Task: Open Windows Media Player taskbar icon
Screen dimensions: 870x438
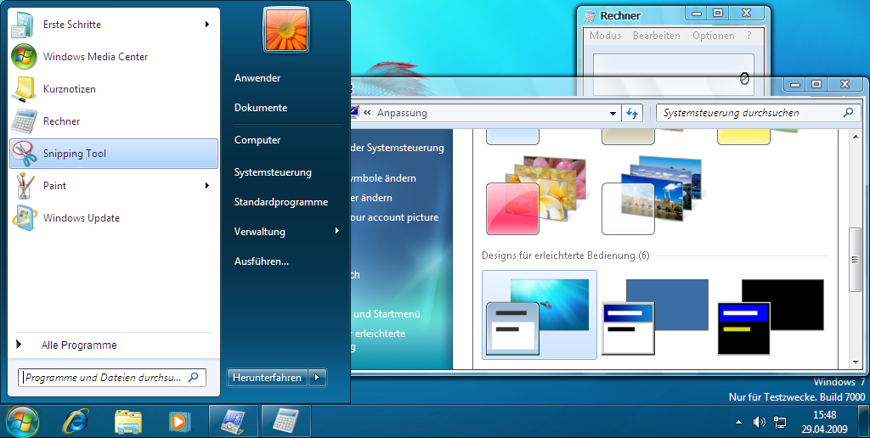Action: pos(180,422)
